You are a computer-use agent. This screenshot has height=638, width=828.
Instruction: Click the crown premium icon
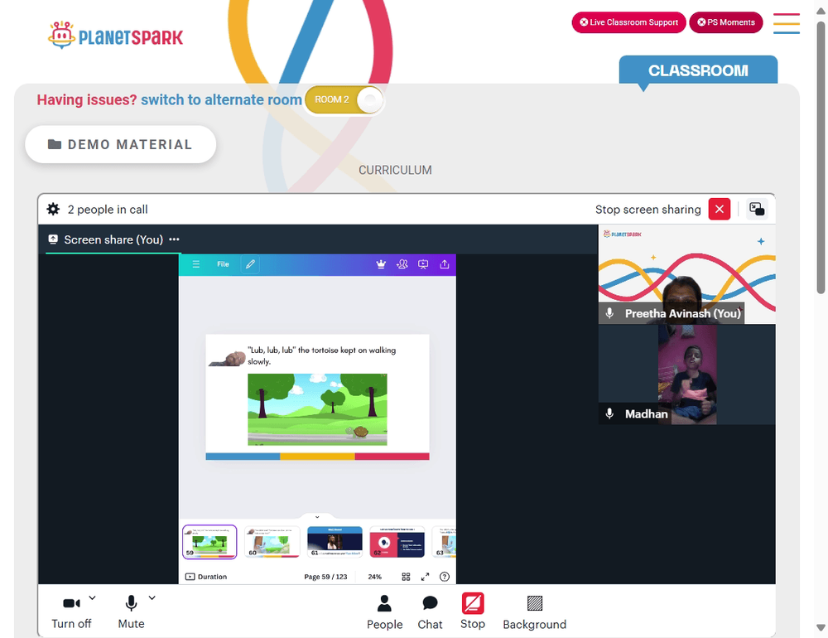point(381,264)
